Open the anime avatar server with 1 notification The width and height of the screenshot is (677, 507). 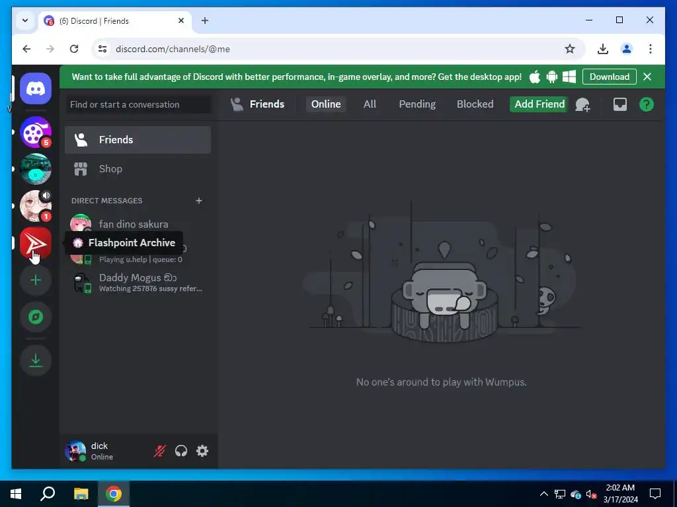(x=36, y=206)
